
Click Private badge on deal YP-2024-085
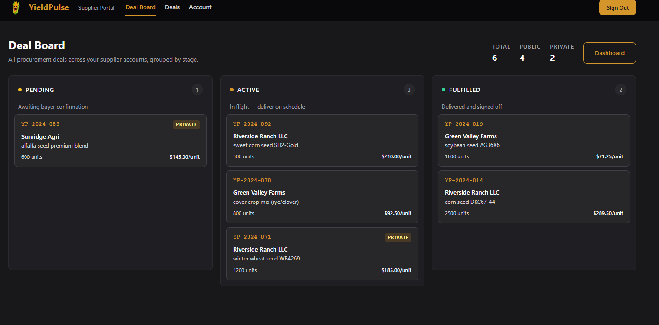tap(186, 124)
